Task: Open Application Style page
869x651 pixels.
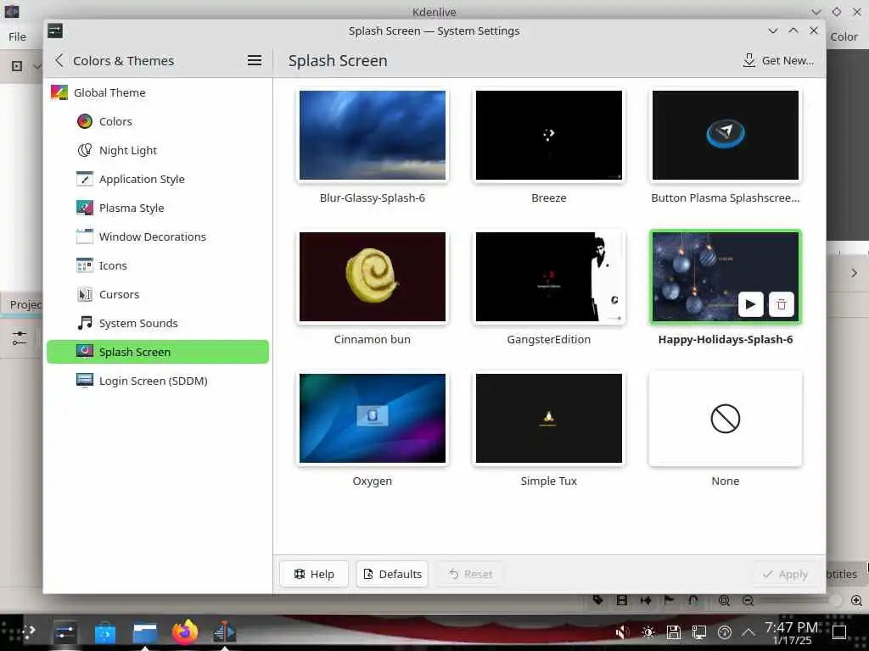Action: coord(158,179)
